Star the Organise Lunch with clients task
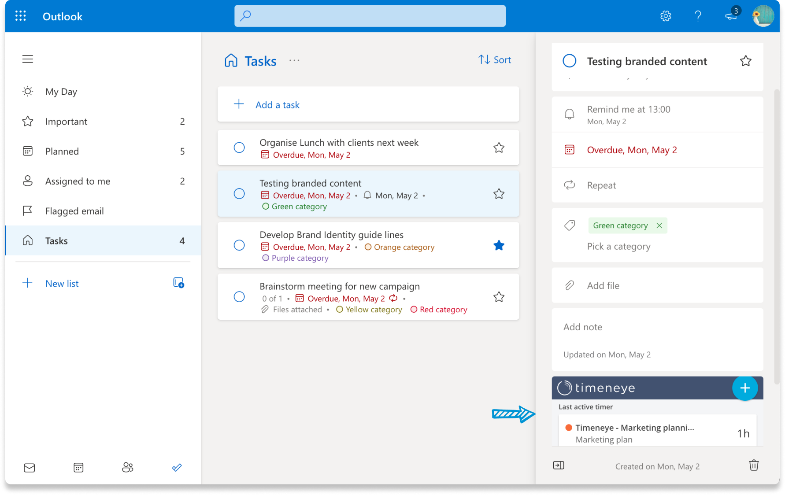The width and height of the screenshot is (785, 495). [x=499, y=148]
